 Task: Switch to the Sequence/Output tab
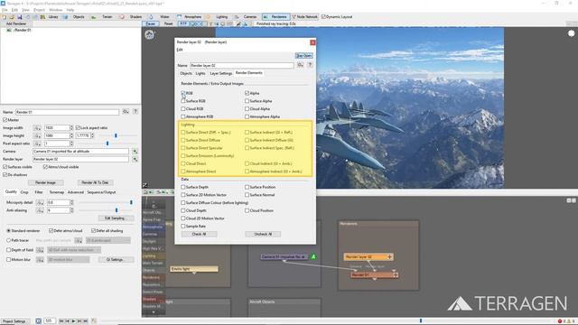pos(101,192)
